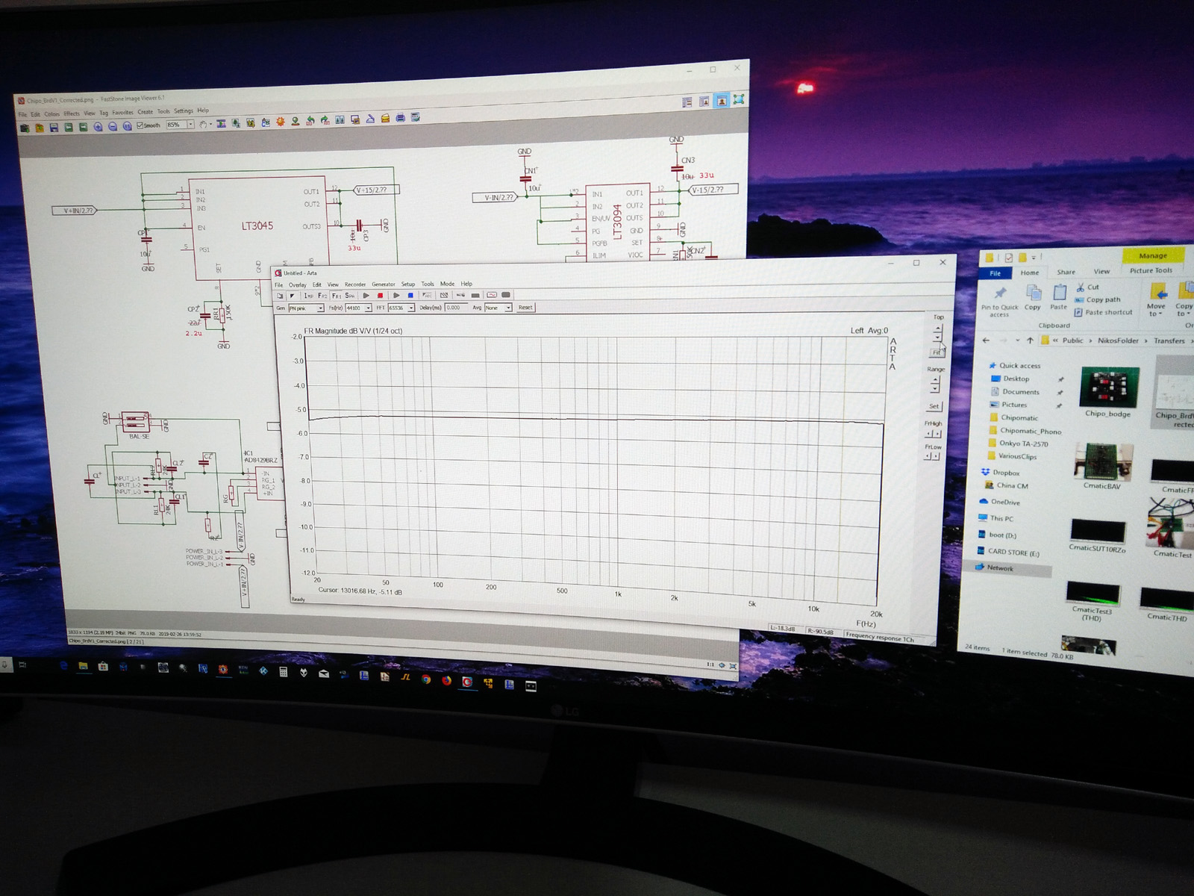Click Range stepper arrows in Arta side panel
This screenshot has width=1194, height=896.
pyautogui.click(x=935, y=385)
